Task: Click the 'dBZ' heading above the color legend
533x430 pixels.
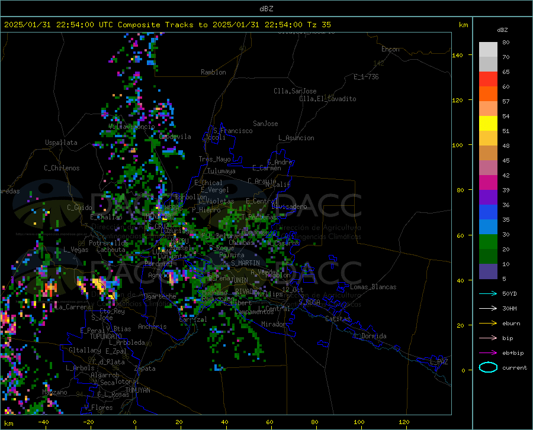Action: [x=502, y=30]
